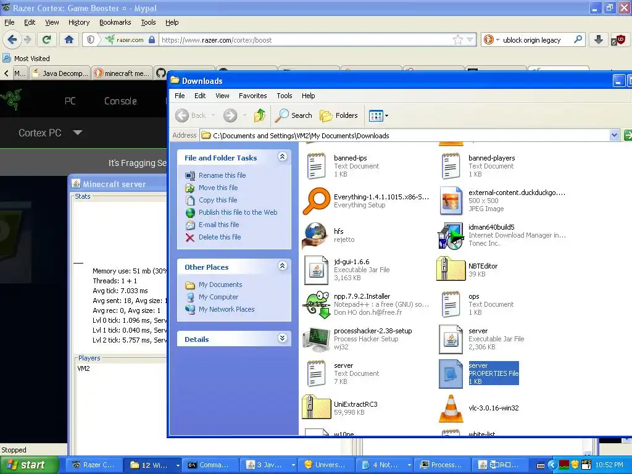Switch to Command prompt taskbar button

[x=210, y=465]
